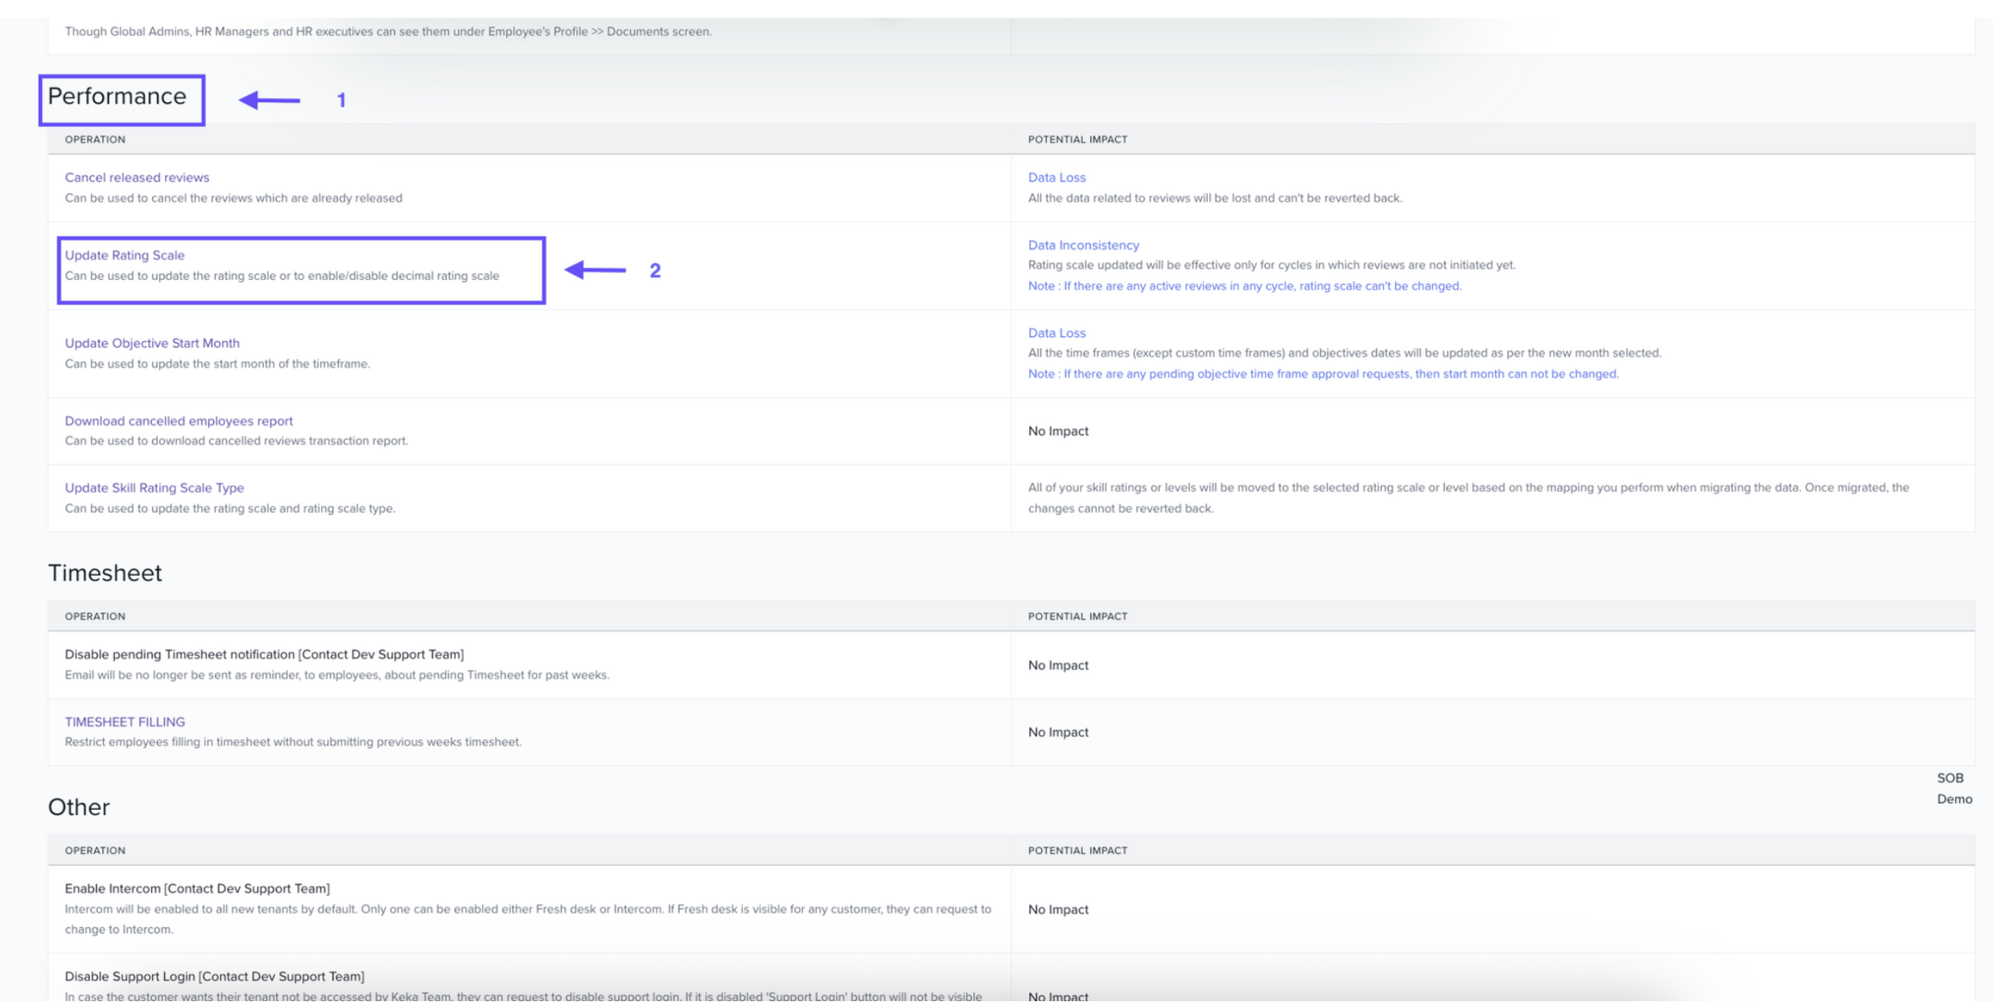Image resolution: width=1993 pixels, height=1006 pixels.
Task: Click the SOB Demo label at right edge
Action: [x=1954, y=788]
